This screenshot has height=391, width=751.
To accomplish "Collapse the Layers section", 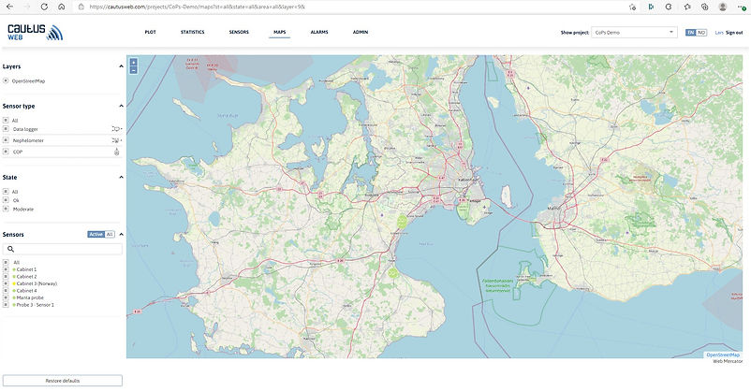I will pos(121,66).
